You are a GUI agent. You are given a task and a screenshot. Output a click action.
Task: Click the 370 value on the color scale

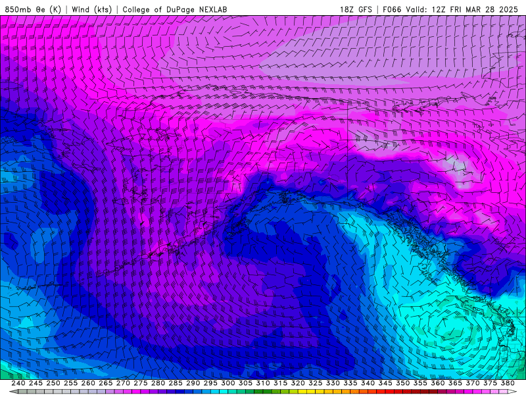tap(473, 383)
